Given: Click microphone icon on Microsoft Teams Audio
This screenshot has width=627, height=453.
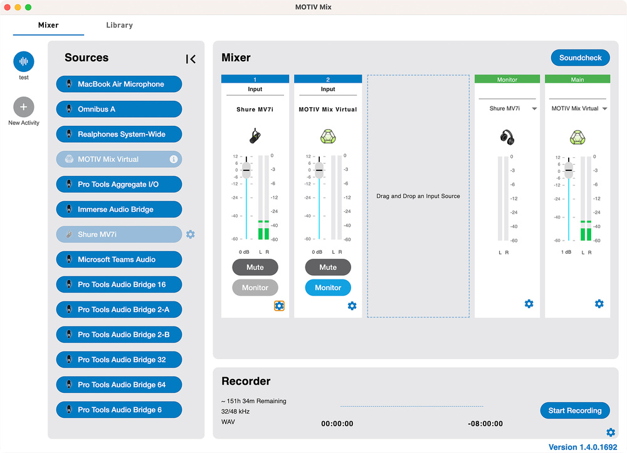Looking at the screenshot, I should (69, 259).
